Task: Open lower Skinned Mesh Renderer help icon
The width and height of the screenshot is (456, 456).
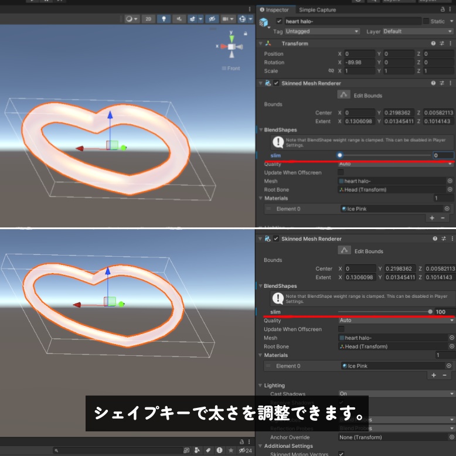Action: 435,239
